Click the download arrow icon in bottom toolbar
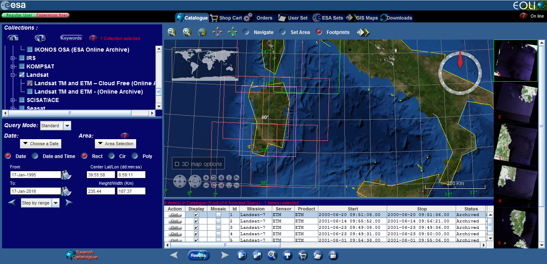The width and height of the screenshot is (547, 264). (x=288, y=255)
